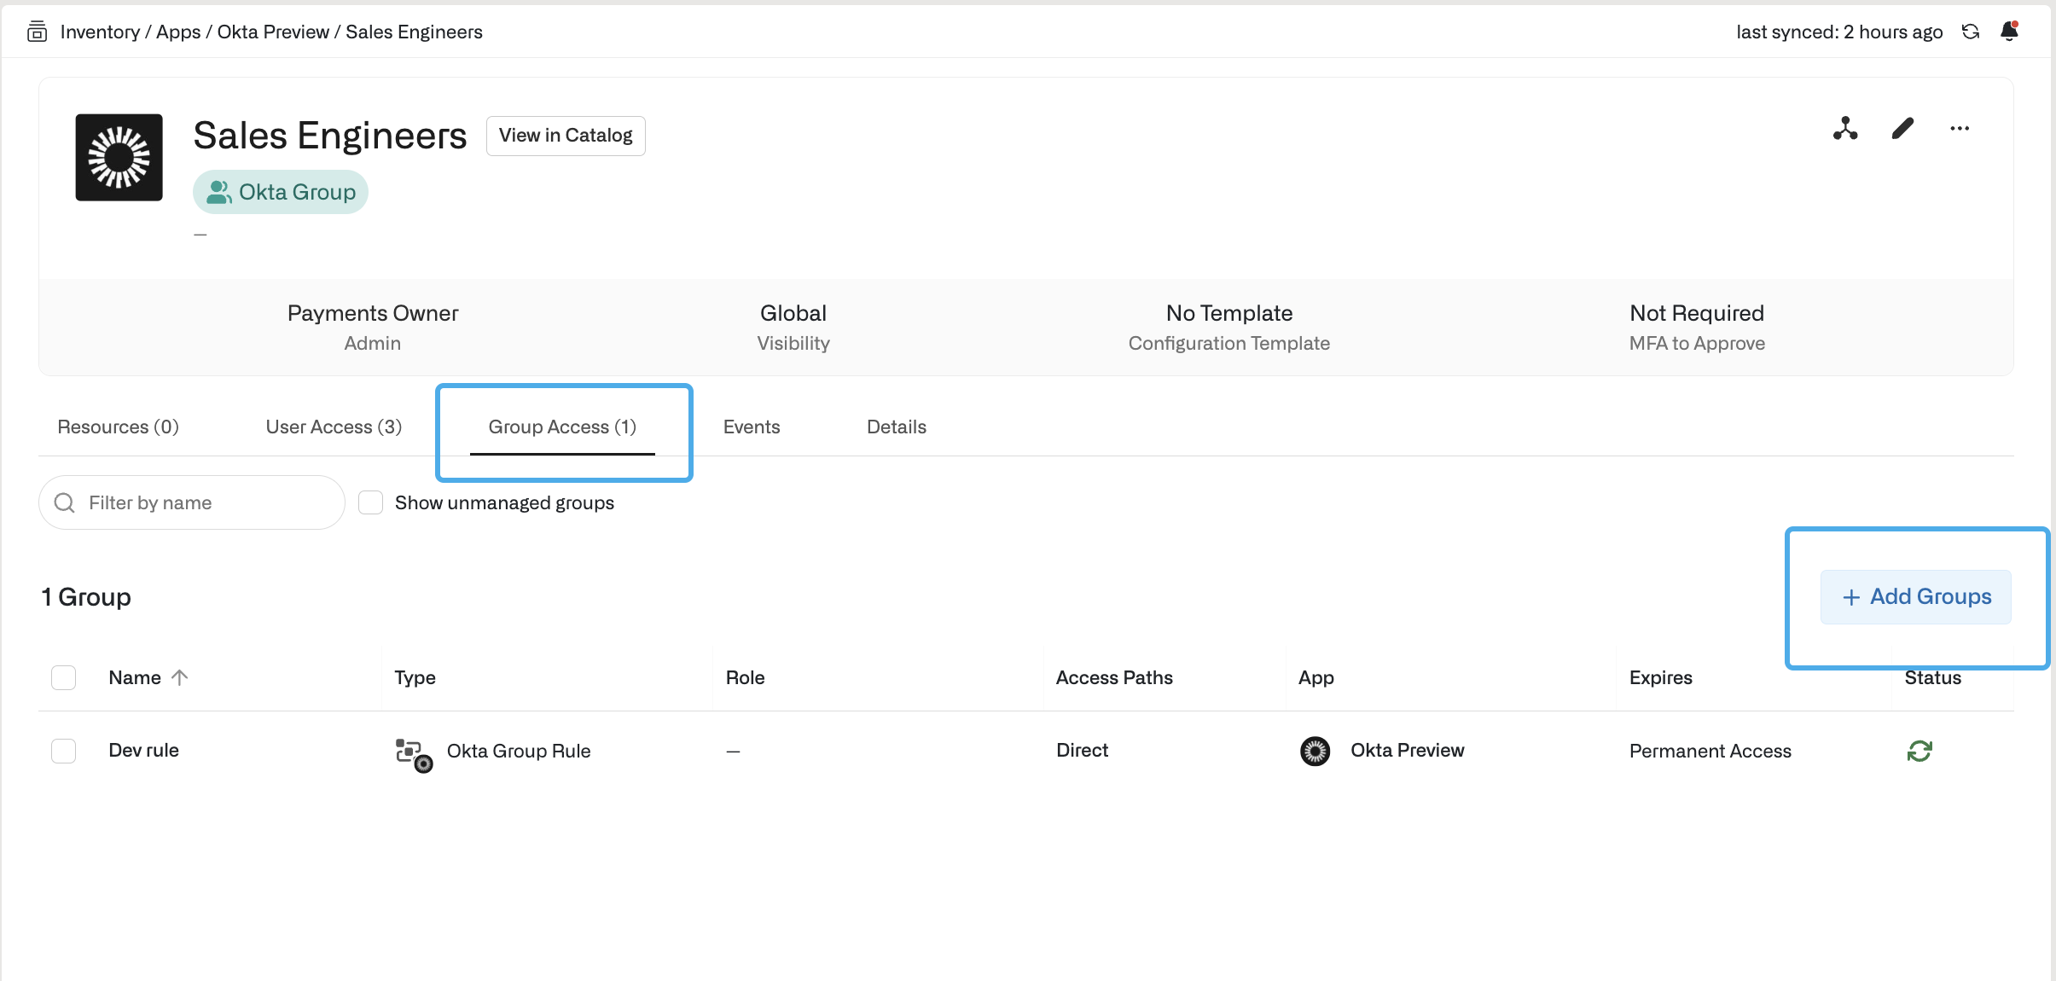Enable Show unmanaged groups checkbox
This screenshot has width=2056, height=981.
(370, 502)
